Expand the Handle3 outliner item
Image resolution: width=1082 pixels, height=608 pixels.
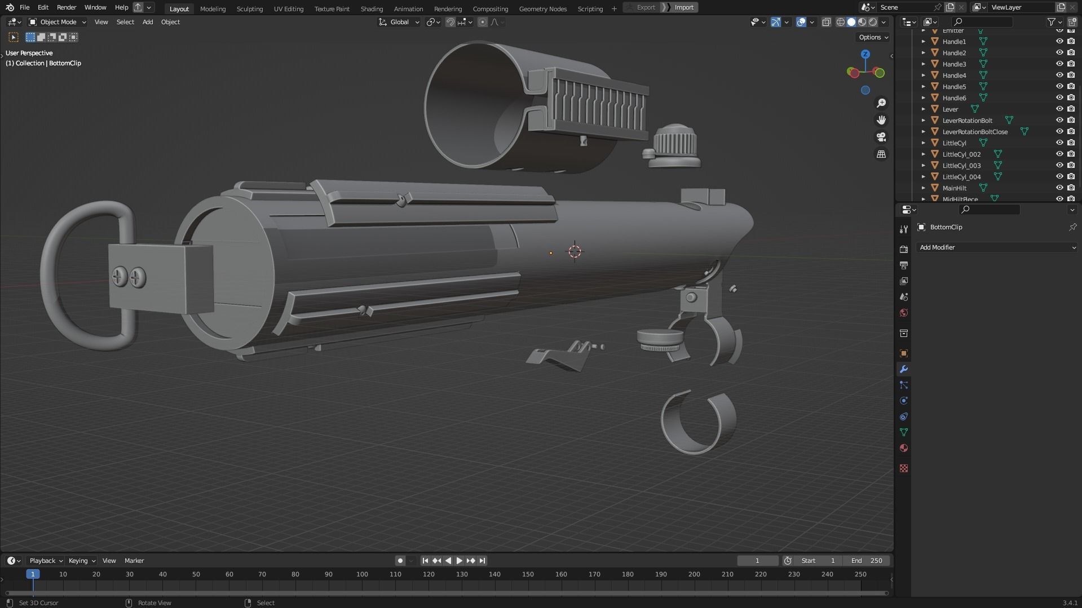pos(923,64)
